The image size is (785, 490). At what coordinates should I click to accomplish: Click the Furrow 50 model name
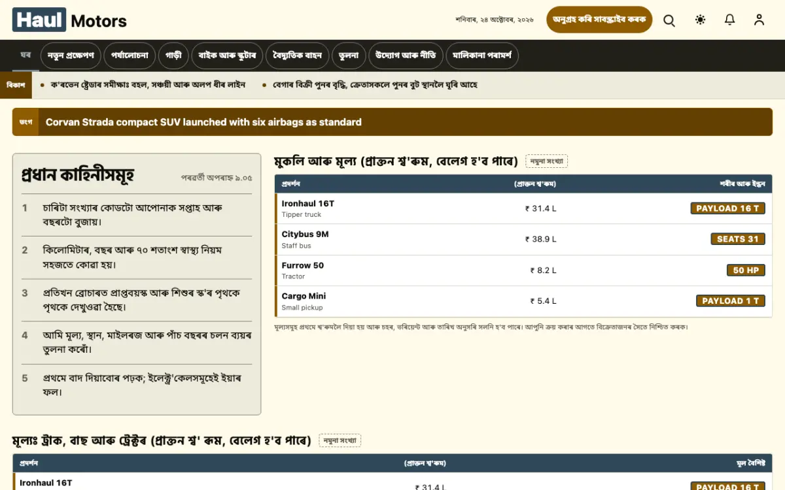click(x=303, y=265)
